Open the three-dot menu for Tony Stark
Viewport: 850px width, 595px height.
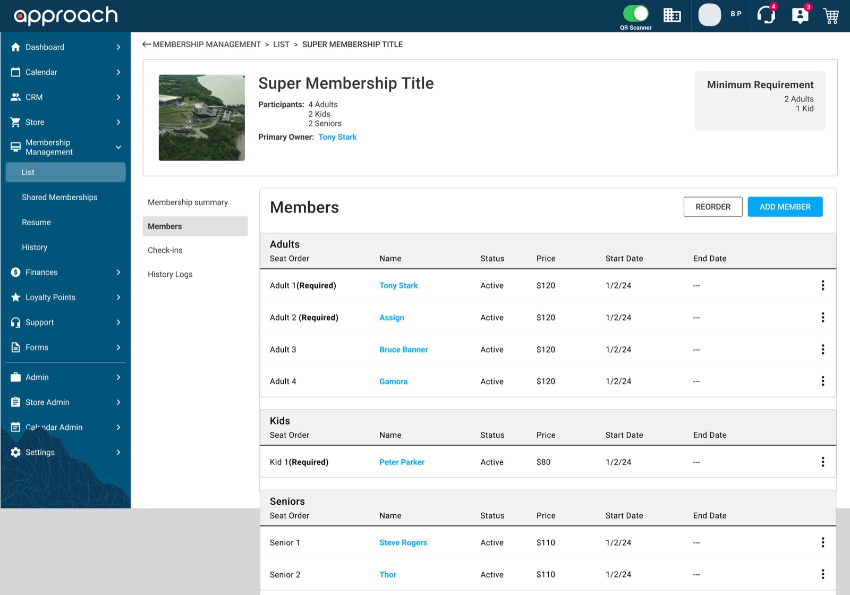[823, 285]
